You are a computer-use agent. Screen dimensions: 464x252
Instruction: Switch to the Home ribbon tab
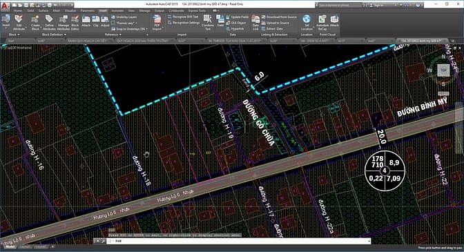(x=17, y=10)
